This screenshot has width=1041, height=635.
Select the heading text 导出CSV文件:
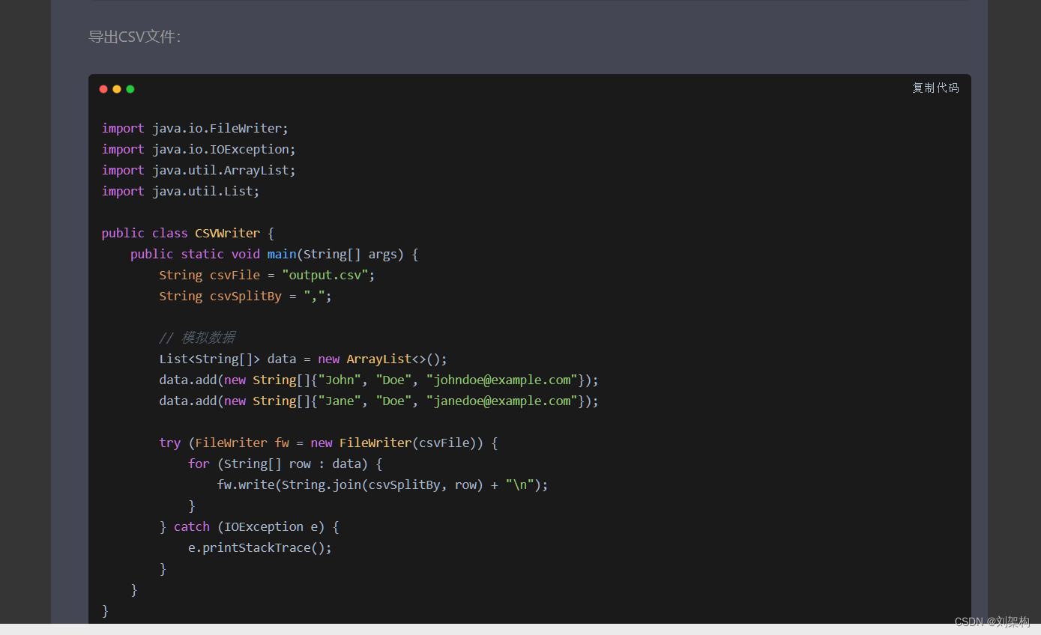[135, 37]
